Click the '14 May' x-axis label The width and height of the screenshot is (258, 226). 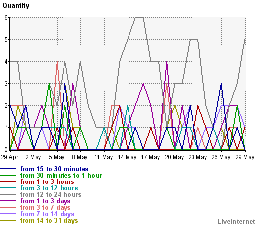pyautogui.click(x=127, y=157)
